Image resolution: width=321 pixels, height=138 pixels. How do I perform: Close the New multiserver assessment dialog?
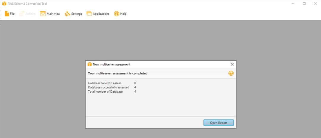click(232, 64)
